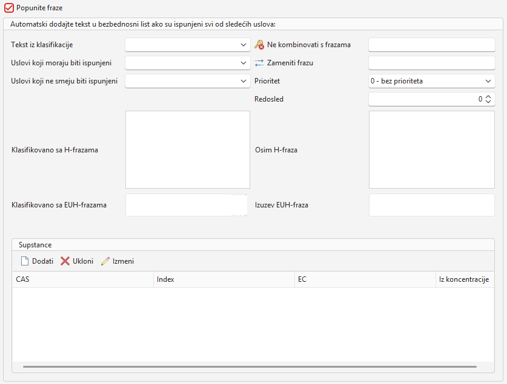
Task: Click the Ne kombinovati s frazama input field
Action: pyautogui.click(x=432, y=45)
